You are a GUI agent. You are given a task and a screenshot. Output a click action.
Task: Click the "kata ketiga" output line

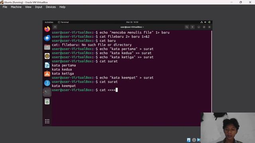coord(63,73)
